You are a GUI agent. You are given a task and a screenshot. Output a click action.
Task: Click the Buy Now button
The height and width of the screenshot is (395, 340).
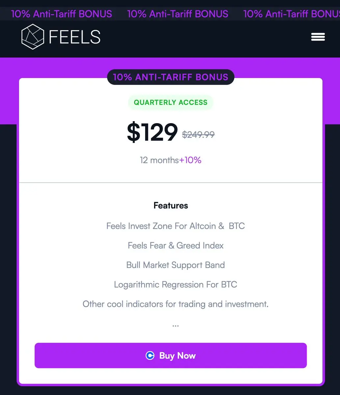pos(170,355)
